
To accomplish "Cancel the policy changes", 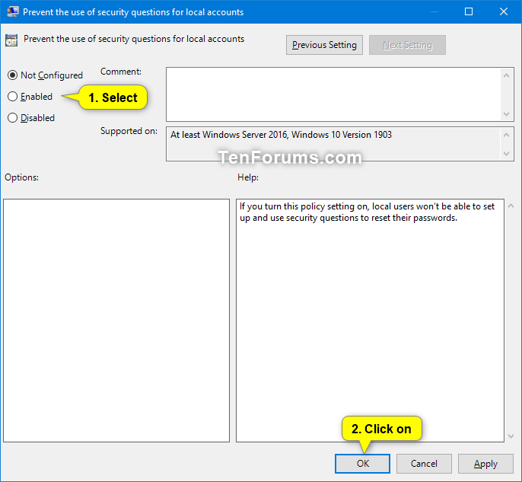I will point(424,464).
